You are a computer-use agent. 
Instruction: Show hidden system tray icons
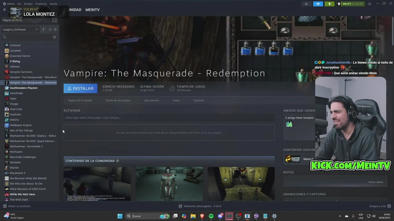[340, 216]
